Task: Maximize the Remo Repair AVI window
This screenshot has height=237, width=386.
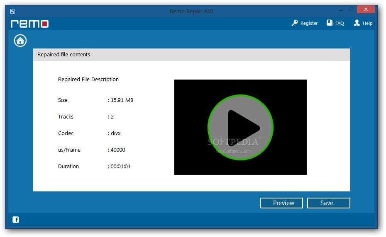Action: click(x=352, y=10)
